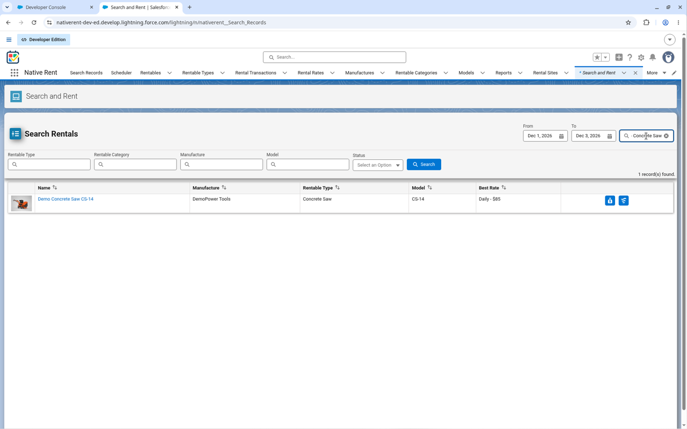Viewport: 687px width, 429px height.
Task: Click the Salesforce Help question mark icon
Action: pos(630,57)
